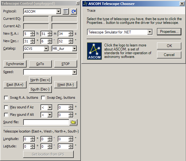Confirm with the OK button
186x161 pixels.
click(x=169, y=46)
